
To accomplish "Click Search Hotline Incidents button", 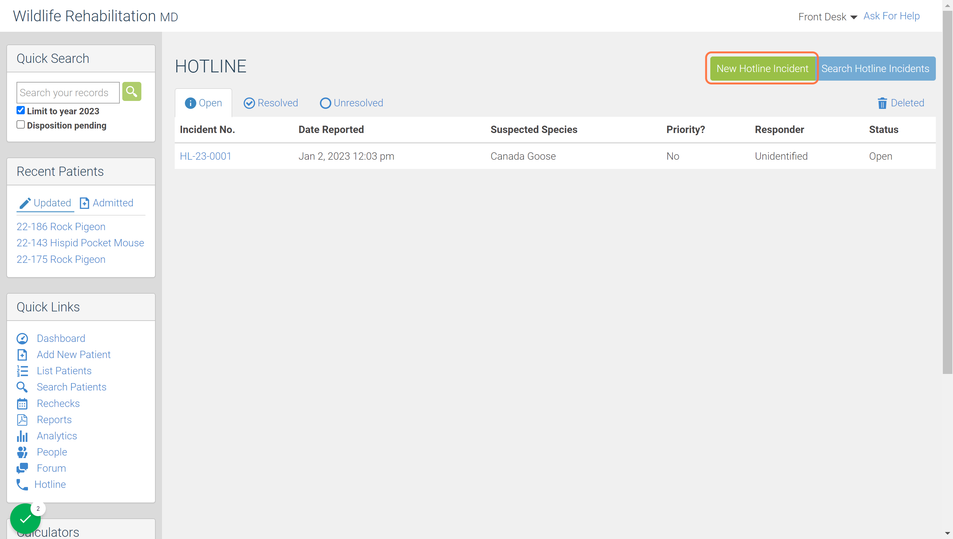I will click(875, 69).
